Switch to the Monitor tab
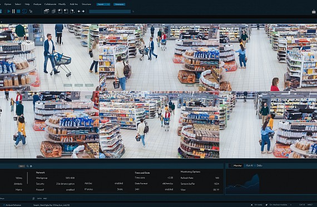The width and height of the screenshot is (317, 207). [236, 165]
